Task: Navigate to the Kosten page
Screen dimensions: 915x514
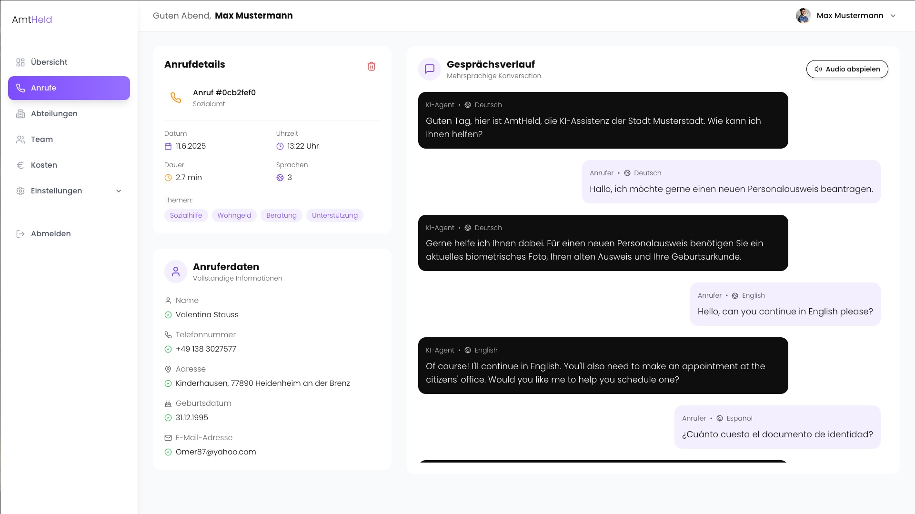Action: pos(44,165)
